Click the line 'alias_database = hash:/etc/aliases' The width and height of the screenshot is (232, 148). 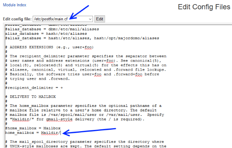(x=46, y=34)
